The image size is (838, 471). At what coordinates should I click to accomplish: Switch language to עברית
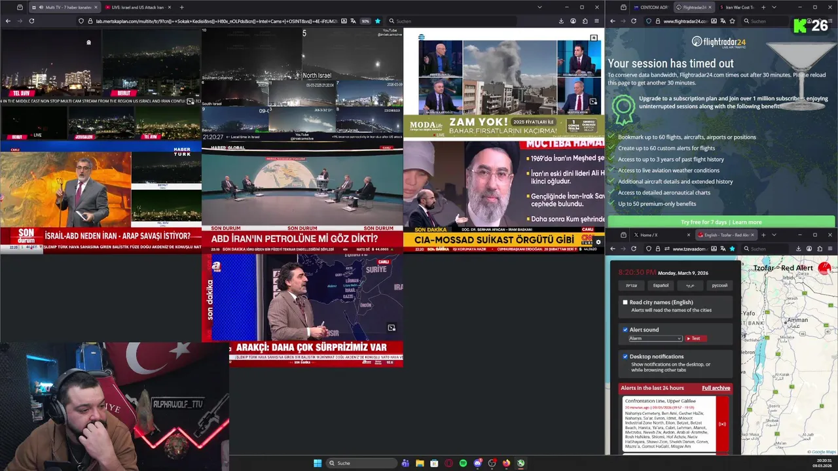coord(631,285)
